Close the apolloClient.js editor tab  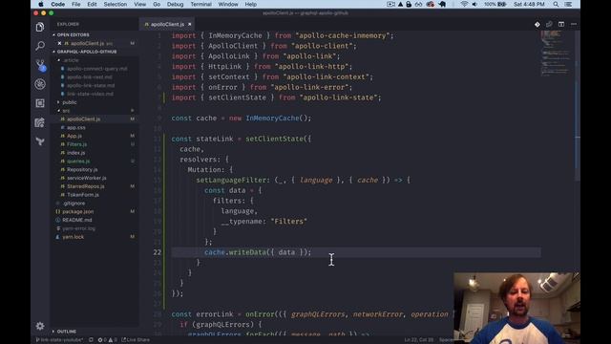[190, 24]
